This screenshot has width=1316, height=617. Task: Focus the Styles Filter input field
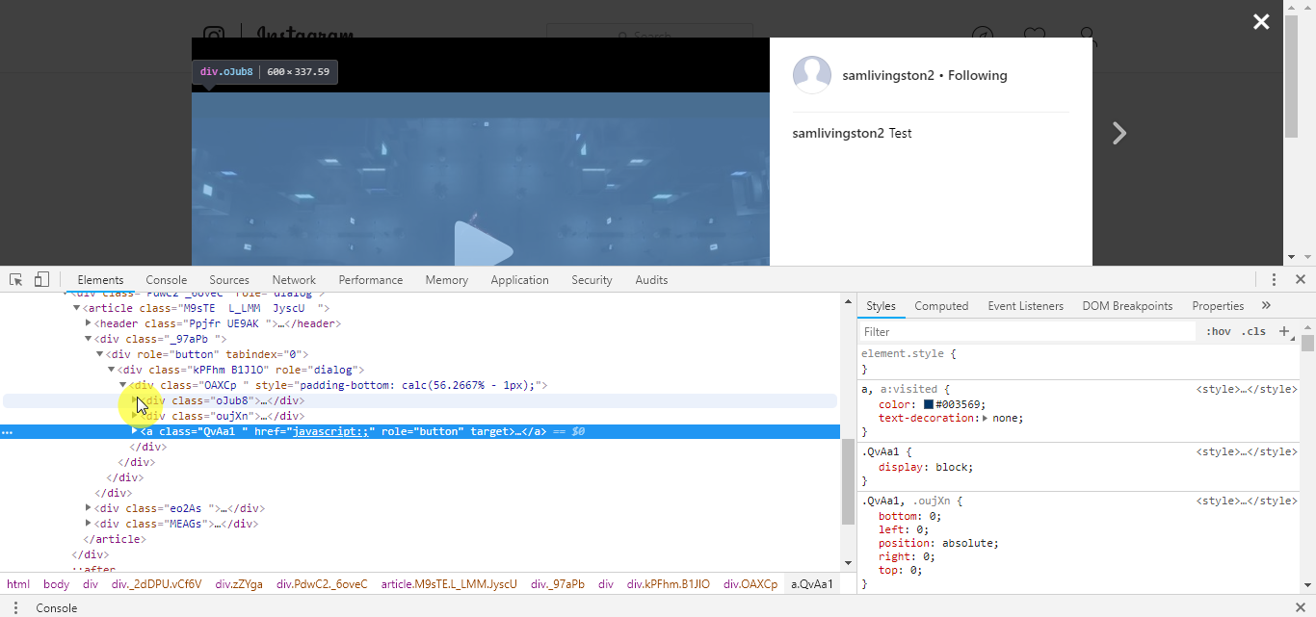tap(1027, 331)
